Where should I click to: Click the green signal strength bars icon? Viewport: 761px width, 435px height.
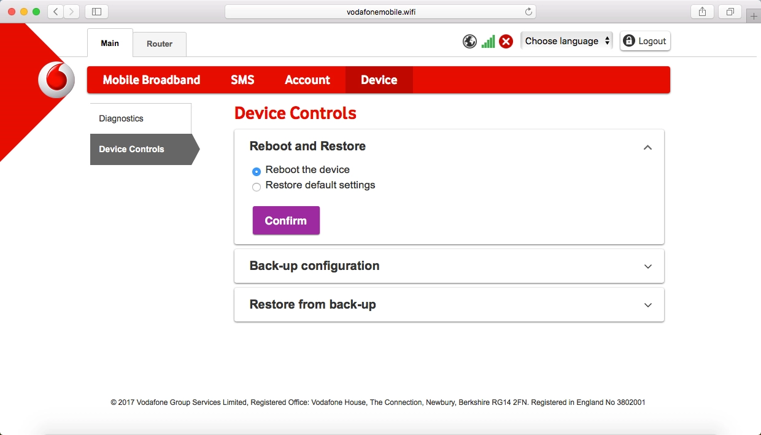click(488, 41)
